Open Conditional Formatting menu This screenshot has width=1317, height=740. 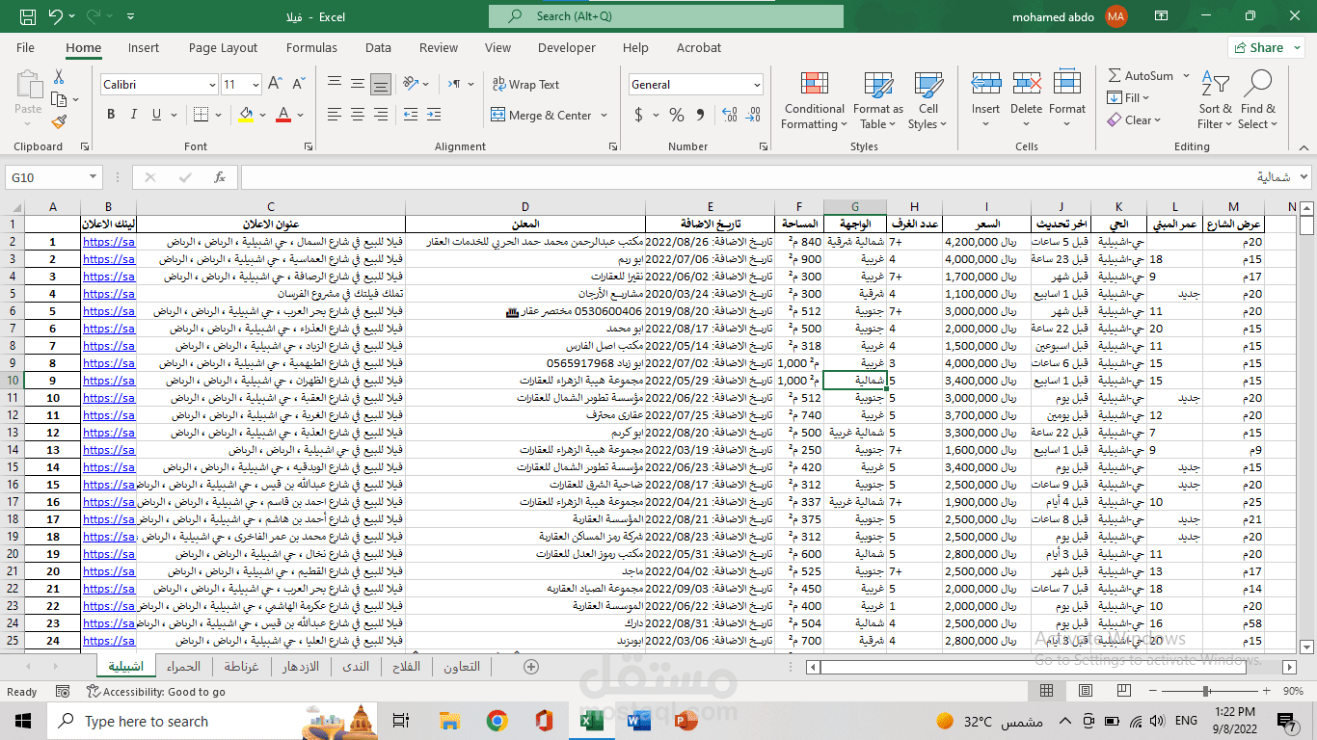[814, 101]
